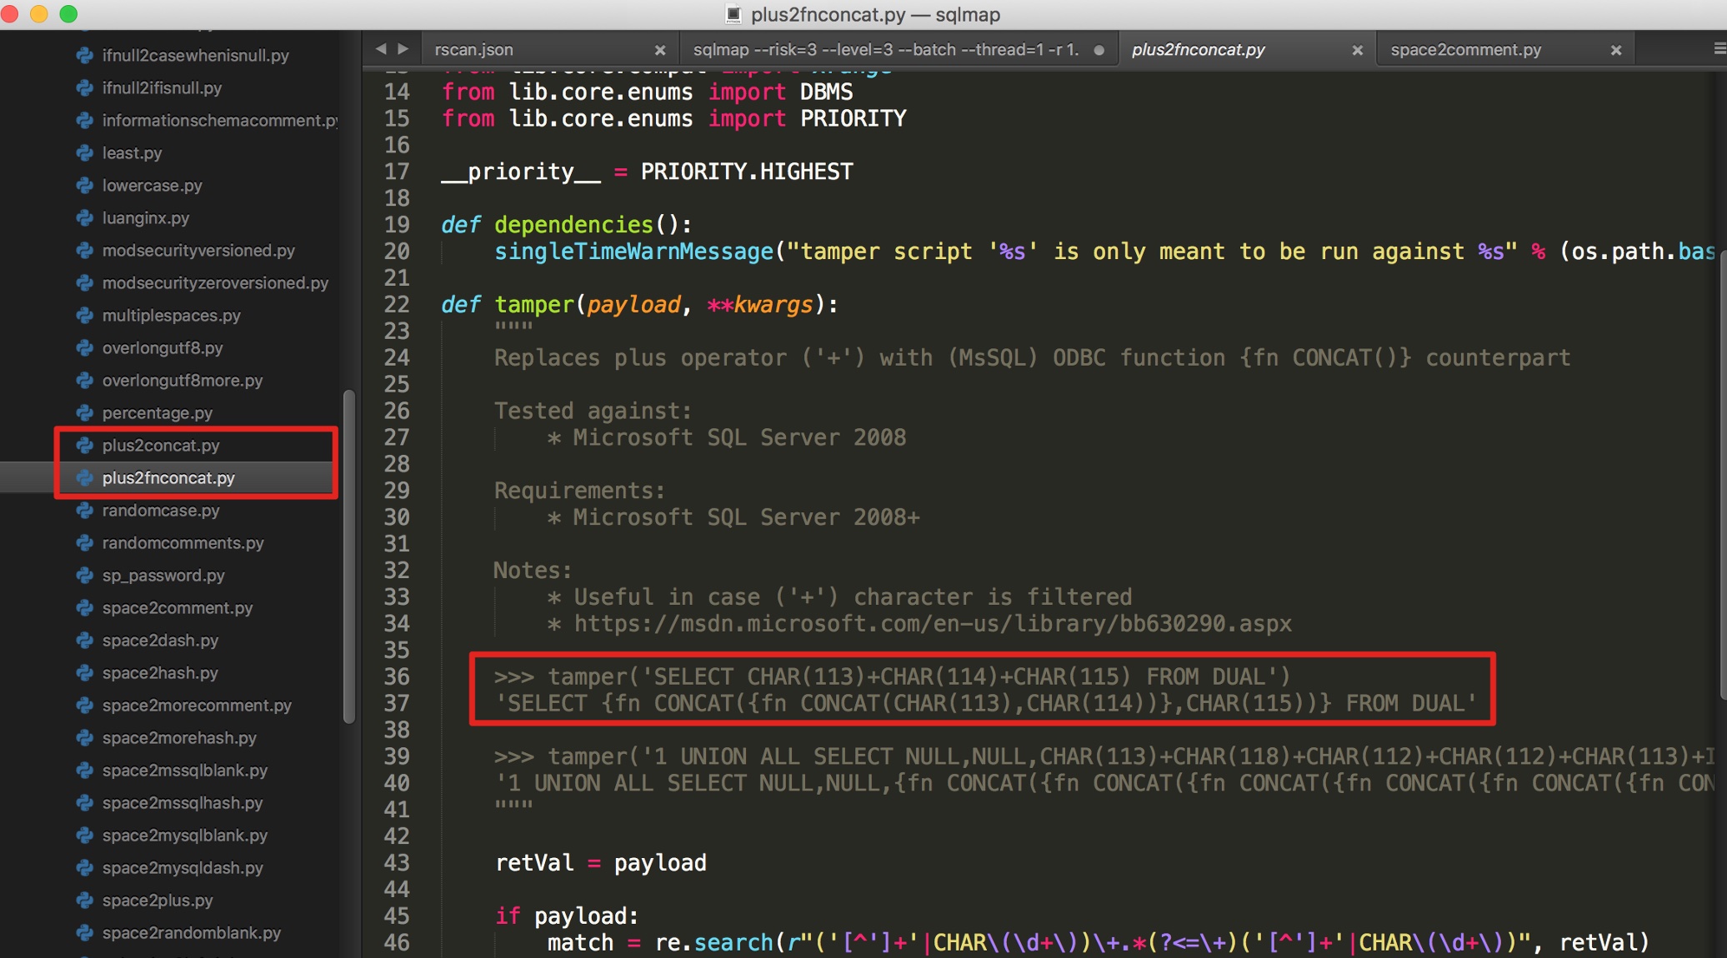Click the sidebar vertical scrollbar
The image size is (1727, 958).
pos(349,556)
